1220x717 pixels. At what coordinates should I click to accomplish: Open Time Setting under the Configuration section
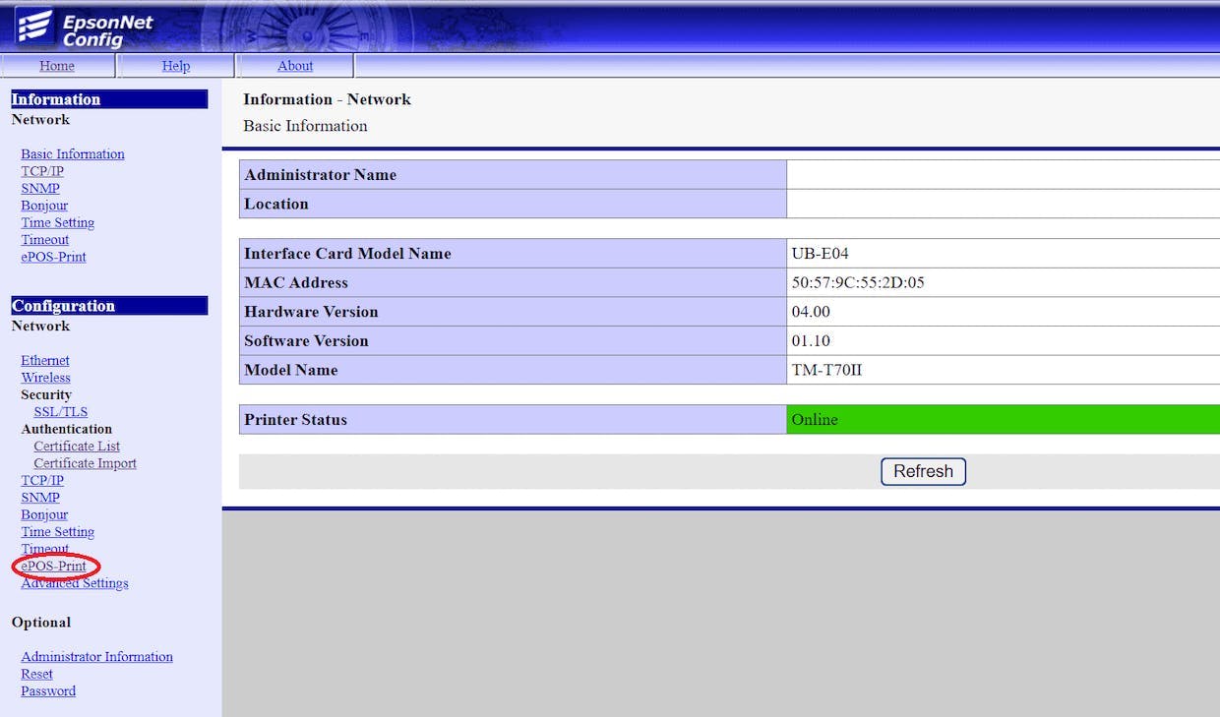pos(58,532)
